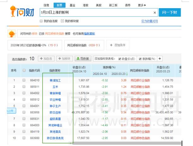Check the row checkbox for 883958
This screenshot has height=146, width=193.
coord(24,112)
